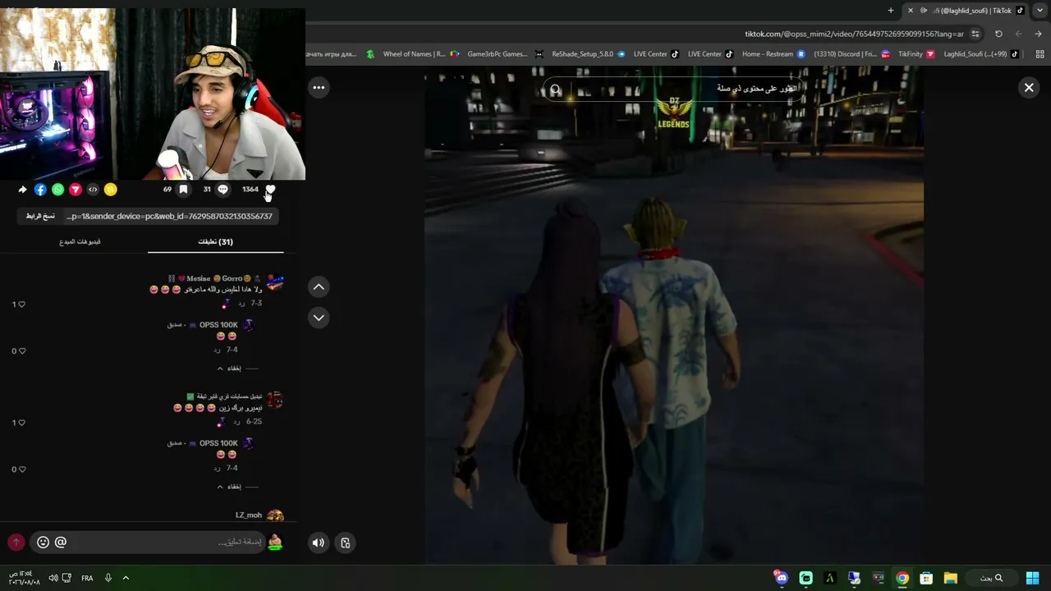The height and width of the screenshot is (591, 1051).
Task: Switch to Chrome on the taskbar
Action: 902,578
